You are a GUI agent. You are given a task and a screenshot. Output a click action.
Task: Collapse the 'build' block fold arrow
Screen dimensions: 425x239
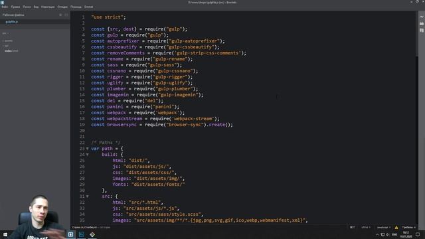click(87, 155)
